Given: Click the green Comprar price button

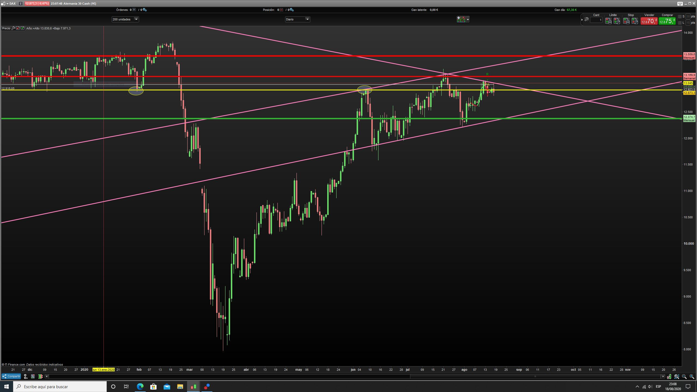Looking at the screenshot, I should [667, 21].
